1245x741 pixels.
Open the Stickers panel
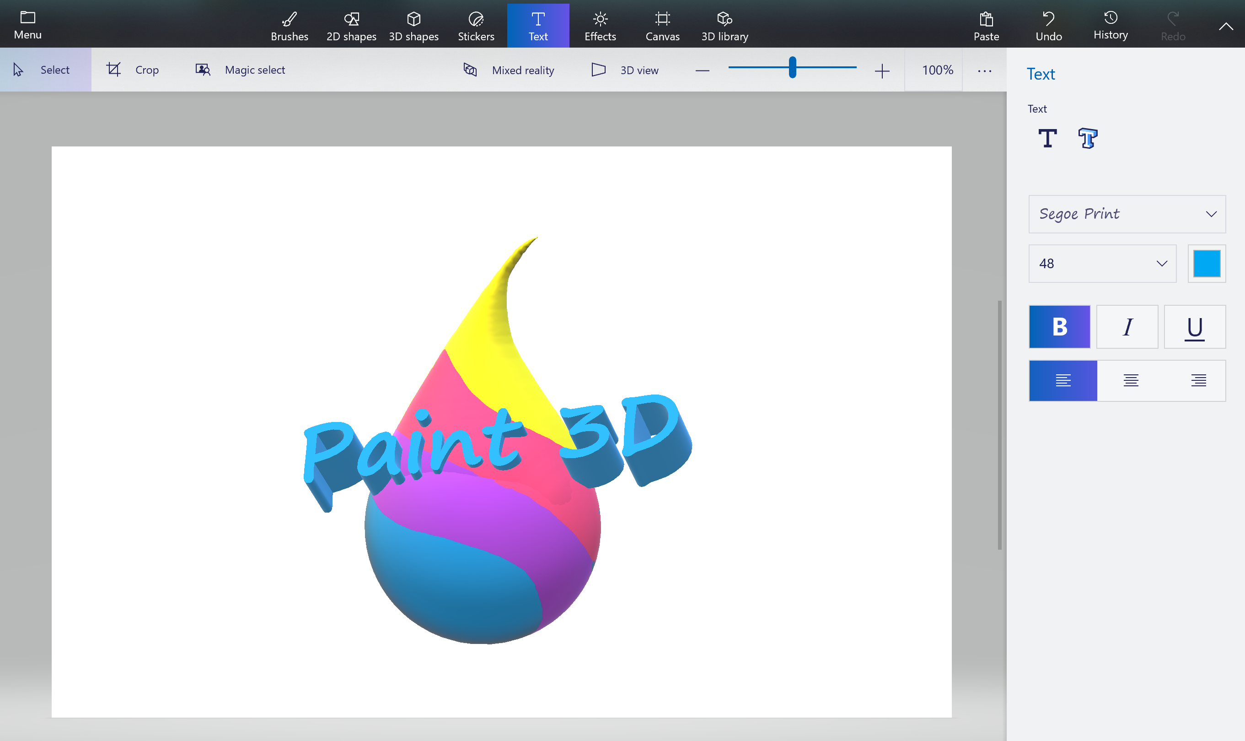point(476,24)
